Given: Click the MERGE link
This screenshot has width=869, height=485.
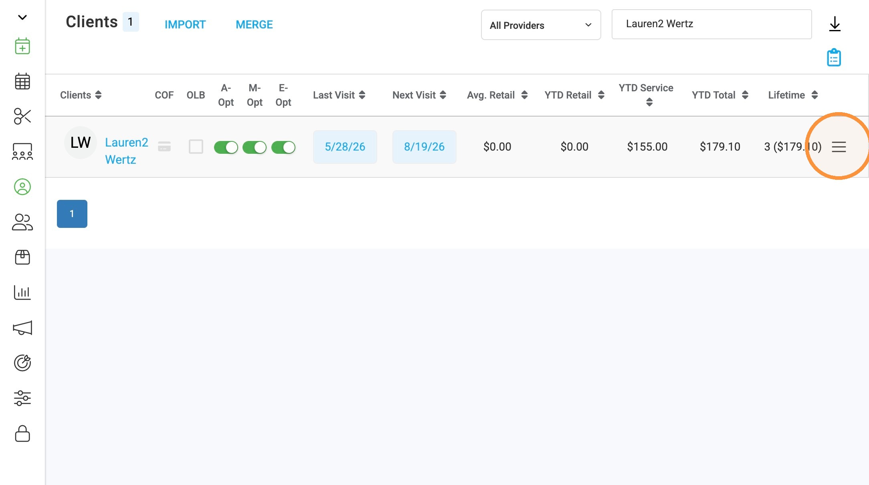Looking at the screenshot, I should (254, 24).
